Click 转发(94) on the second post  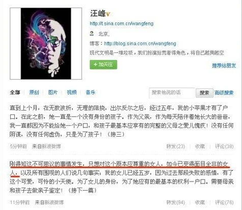tap(176, 202)
